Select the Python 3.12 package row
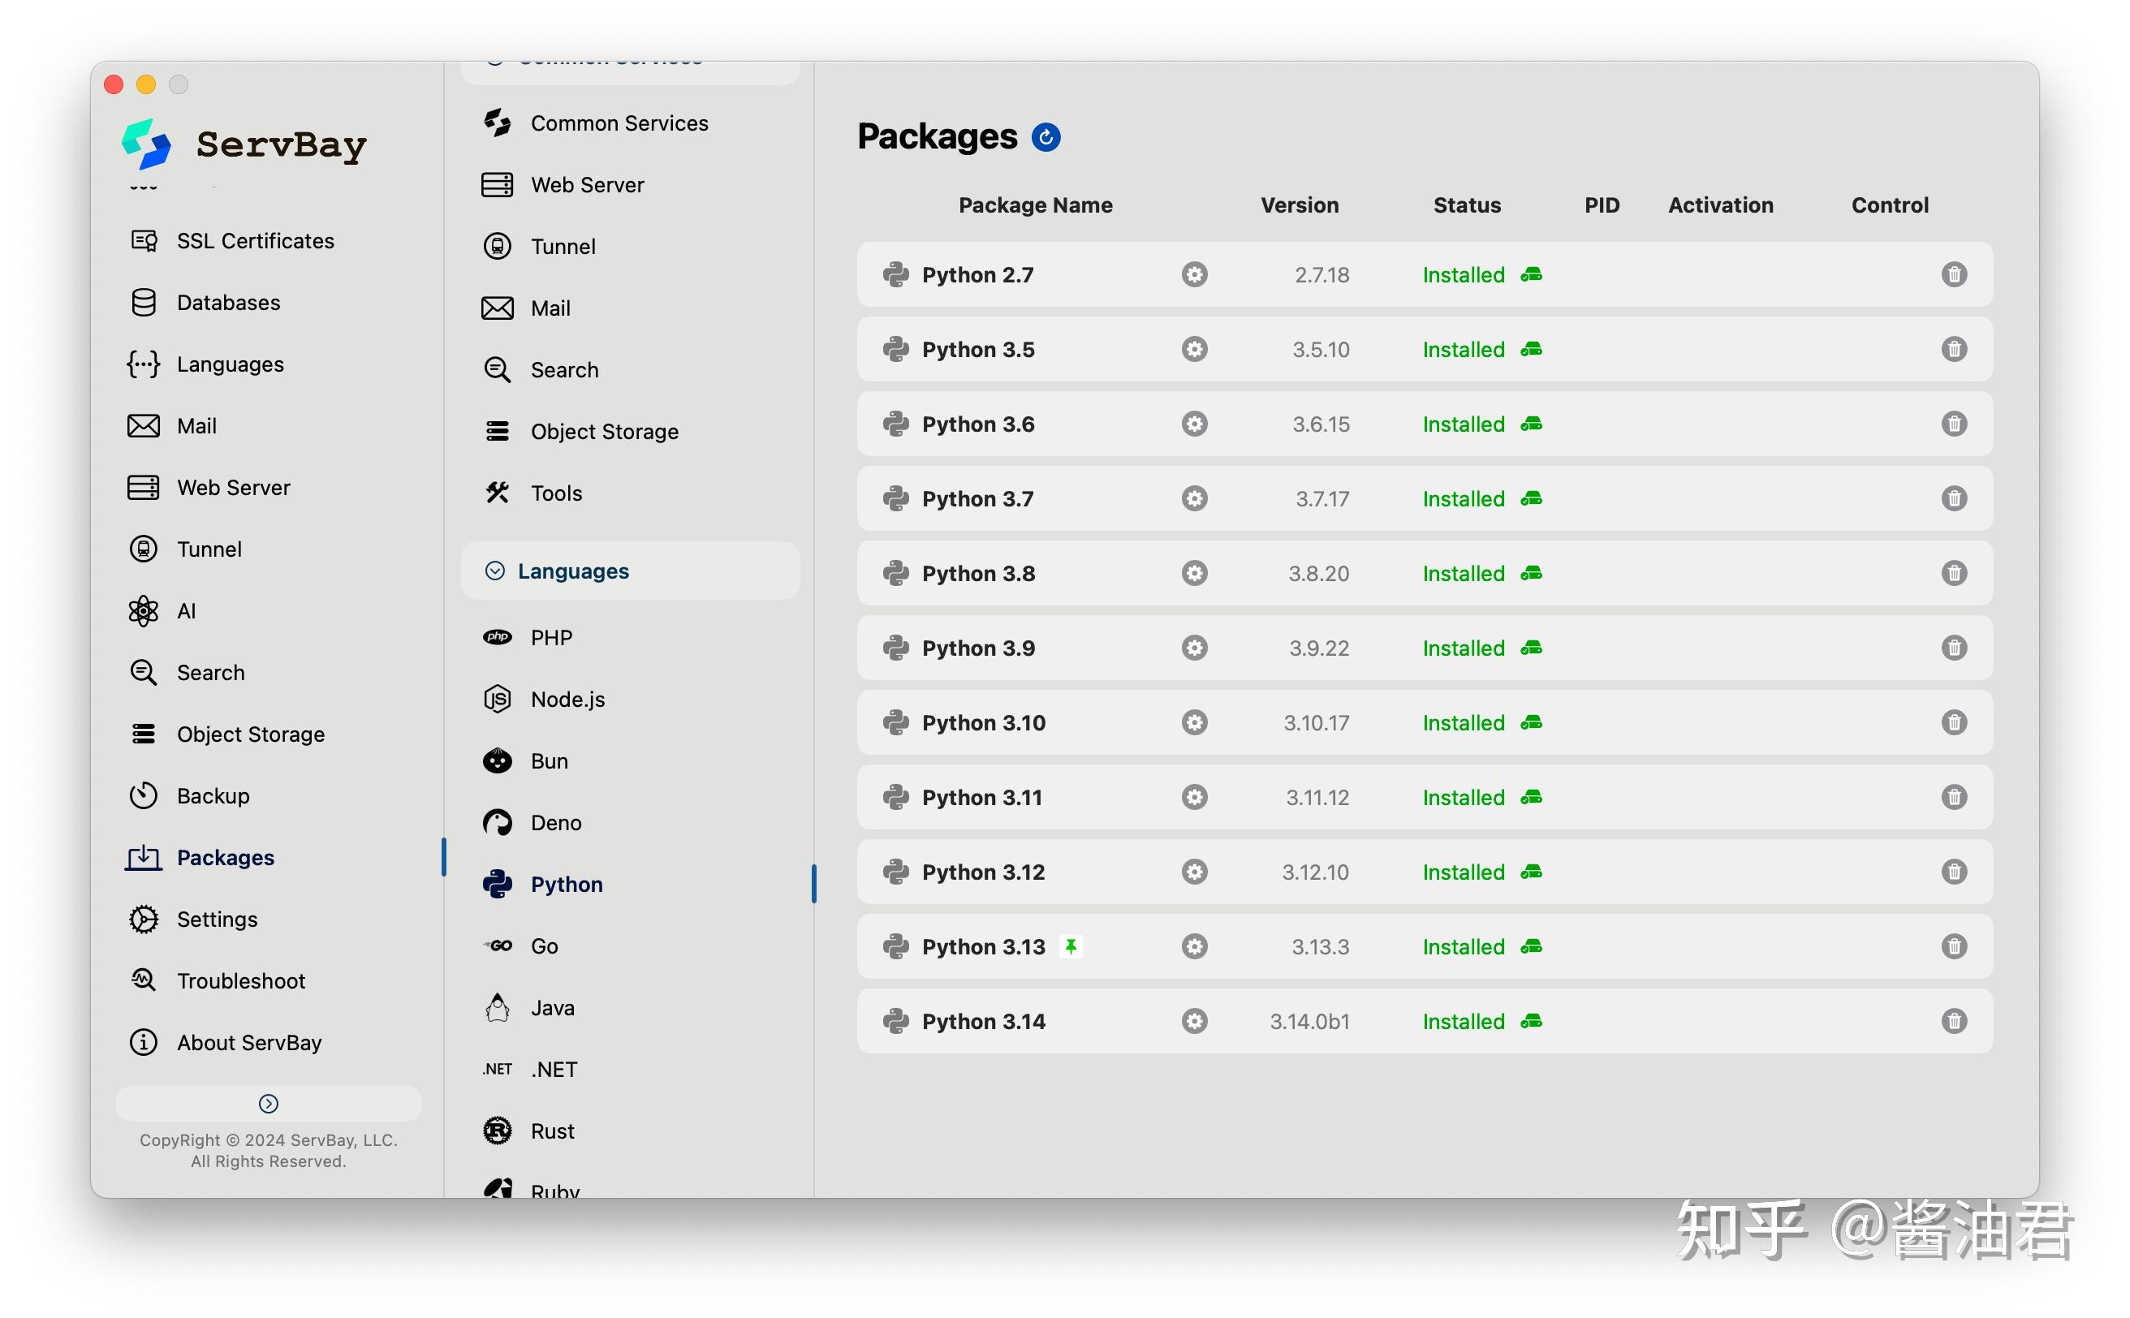The image size is (2130, 1318). point(984,872)
